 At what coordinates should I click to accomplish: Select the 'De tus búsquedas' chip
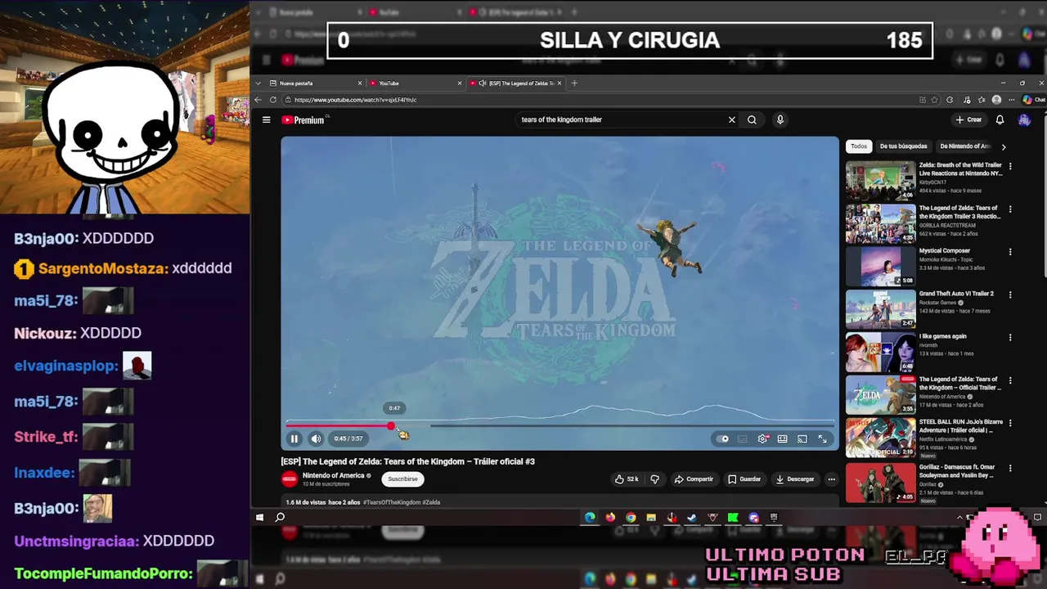(904, 146)
